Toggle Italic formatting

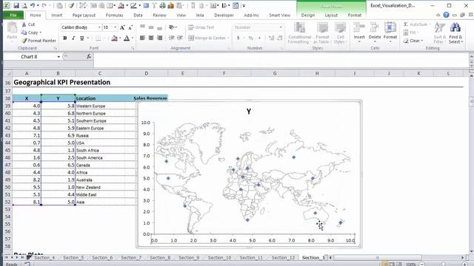click(73, 38)
